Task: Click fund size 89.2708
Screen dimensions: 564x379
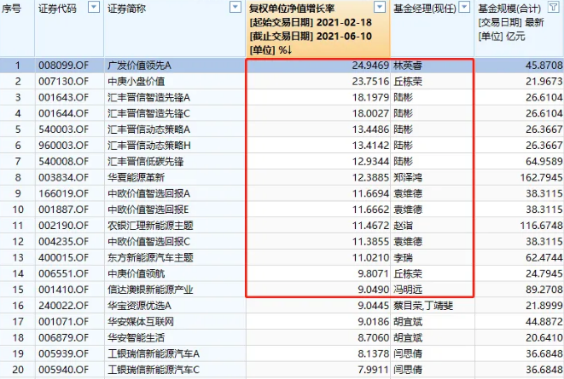Action: tap(544, 290)
